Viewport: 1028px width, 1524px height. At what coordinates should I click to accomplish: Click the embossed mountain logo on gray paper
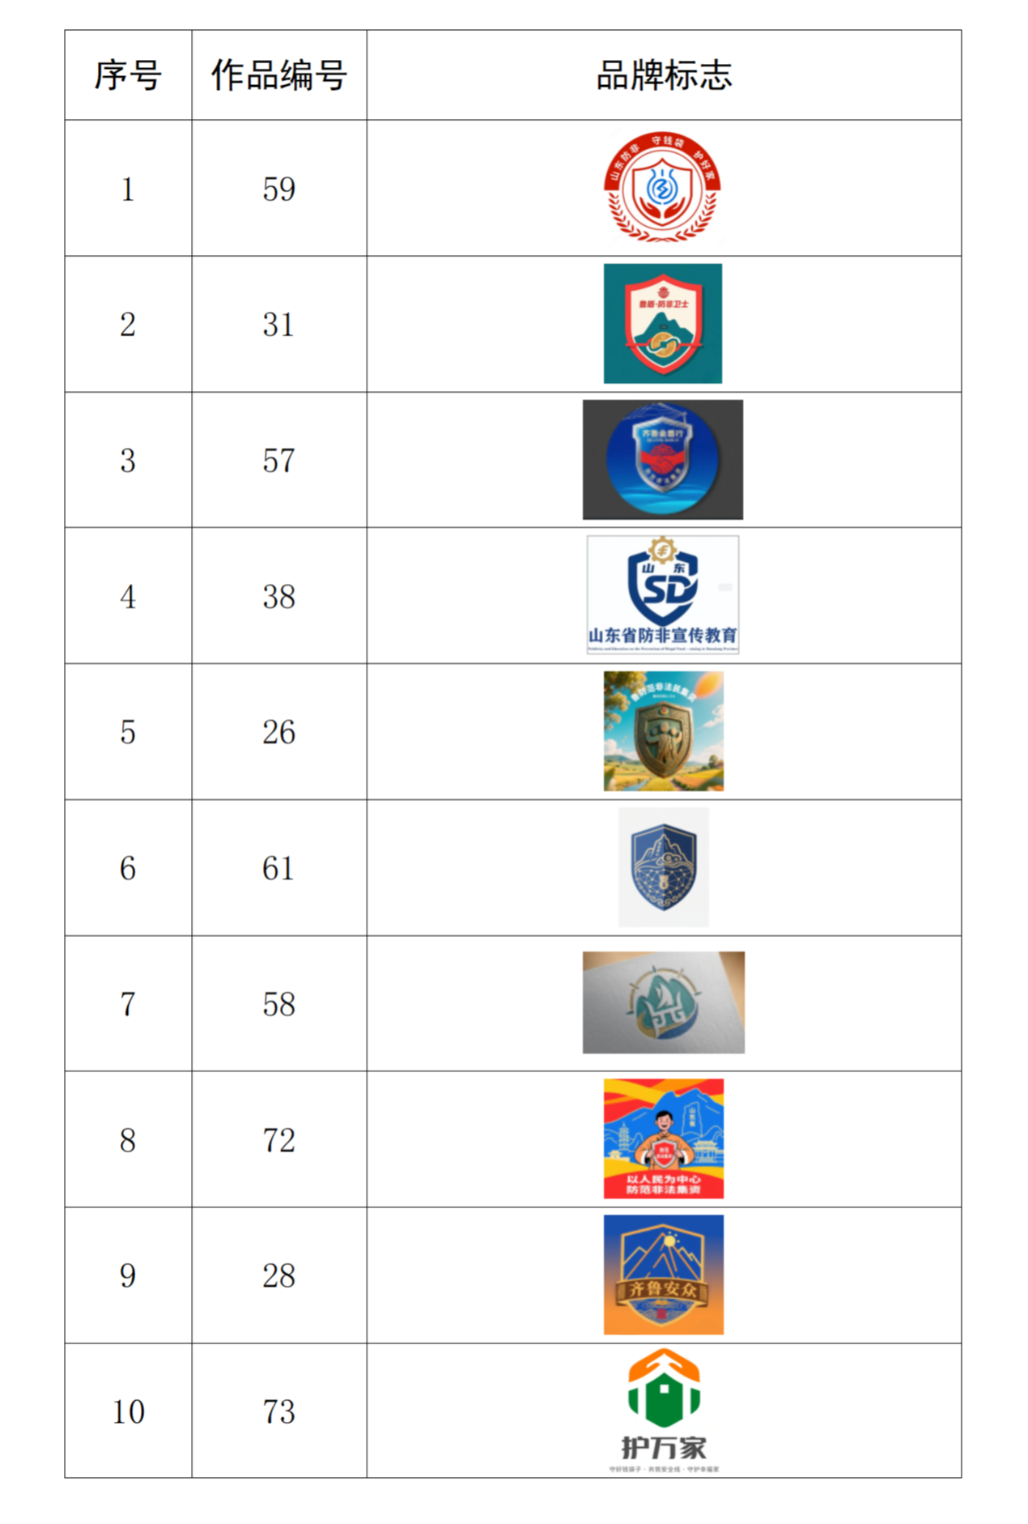[663, 1003]
